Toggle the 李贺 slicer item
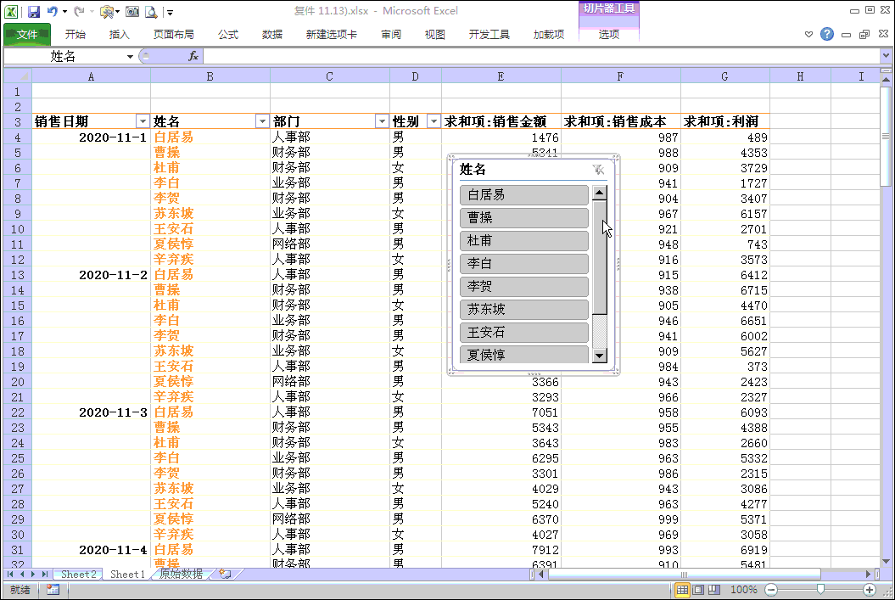 [x=524, y=286]
